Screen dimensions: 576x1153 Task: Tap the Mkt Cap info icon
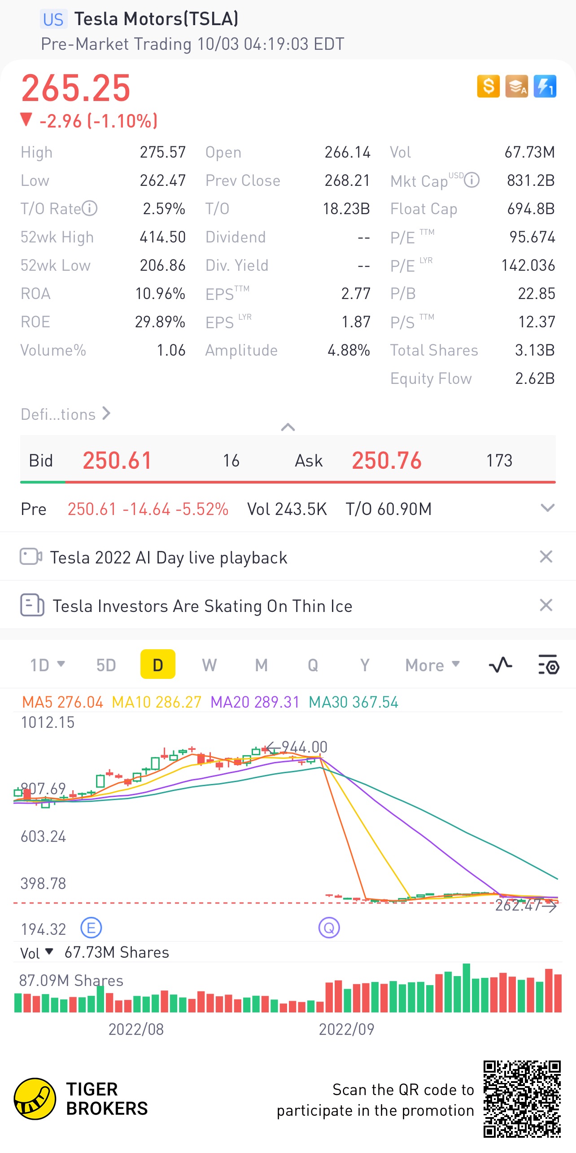(x=471, y=180)
